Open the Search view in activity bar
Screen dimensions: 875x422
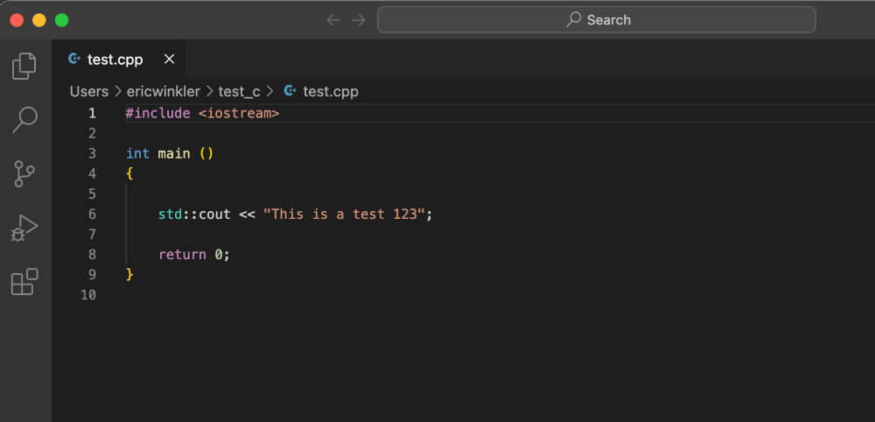tap(24, 119)
